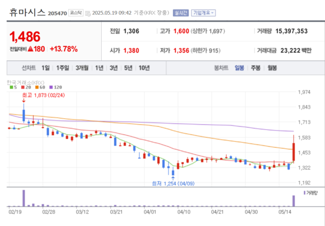This screenshot has width=325, height=226.
Task: Switch to 월봉 candlestick chart
Action: [x=272, y=68]
